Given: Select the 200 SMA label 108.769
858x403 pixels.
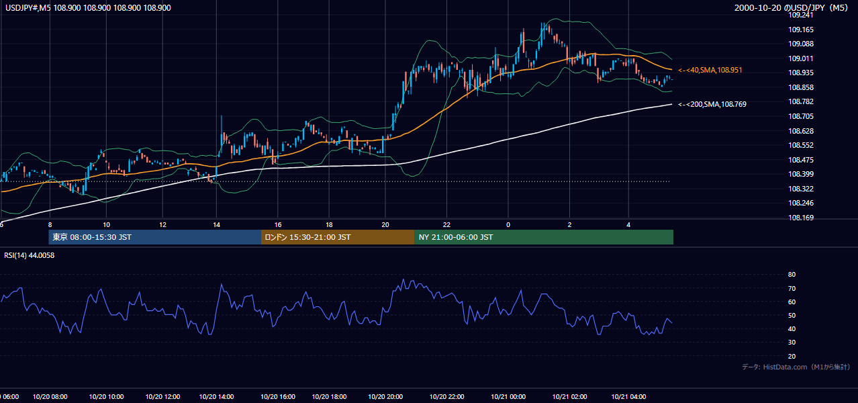Looking at the screenshot, I should pos(712,104).
